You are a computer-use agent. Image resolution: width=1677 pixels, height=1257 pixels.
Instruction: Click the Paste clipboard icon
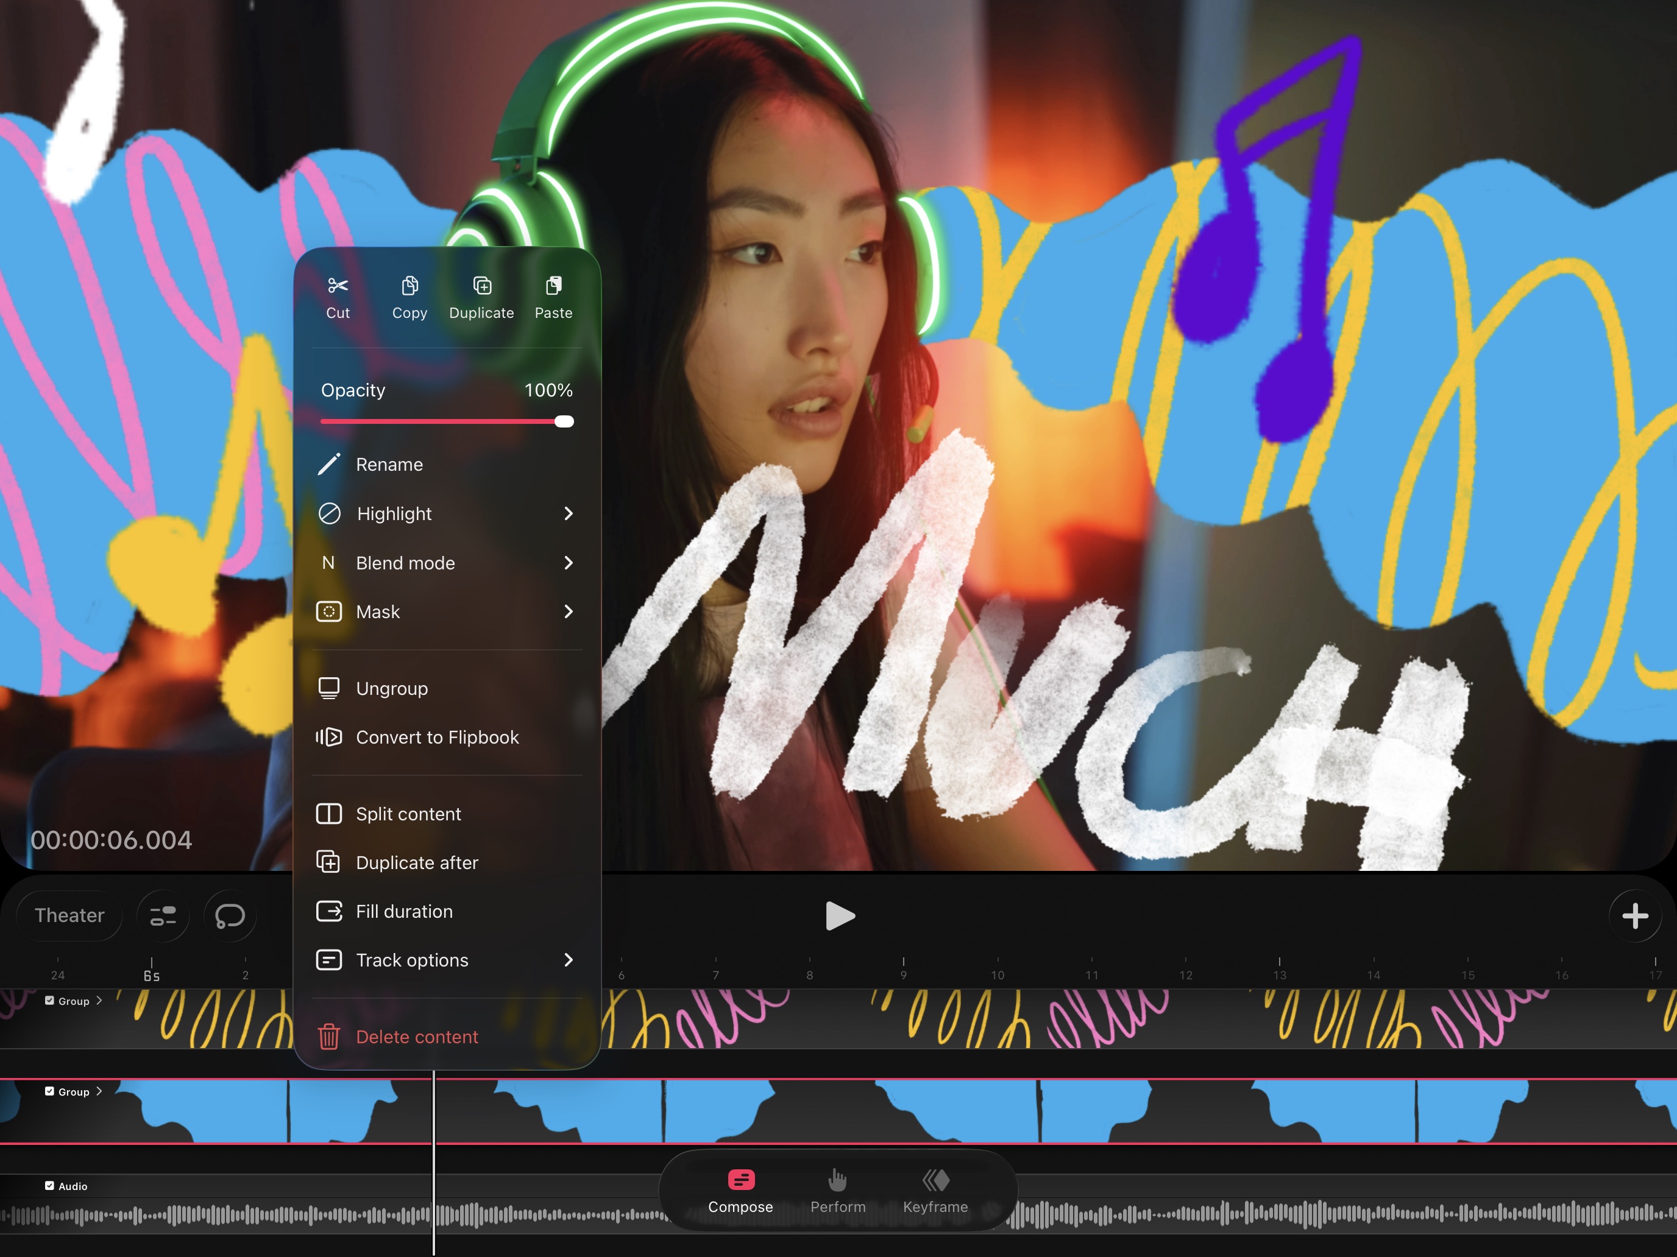tap(553, 286)
